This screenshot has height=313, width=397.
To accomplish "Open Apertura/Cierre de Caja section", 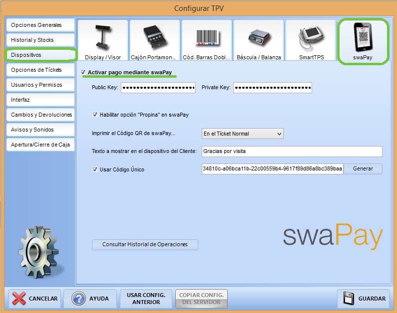I will tap(40, 145).
